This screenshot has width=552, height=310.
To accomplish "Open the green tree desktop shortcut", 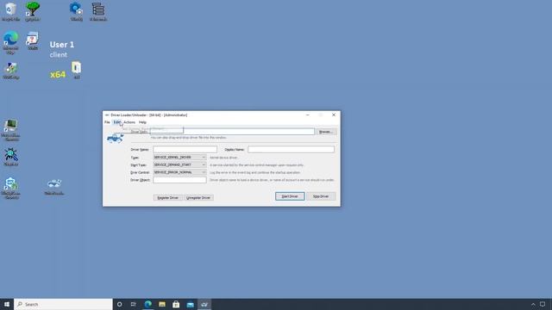I will click(x=33, y=11).
